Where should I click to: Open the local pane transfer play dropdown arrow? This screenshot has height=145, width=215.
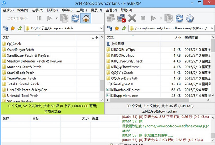(57, 18)
